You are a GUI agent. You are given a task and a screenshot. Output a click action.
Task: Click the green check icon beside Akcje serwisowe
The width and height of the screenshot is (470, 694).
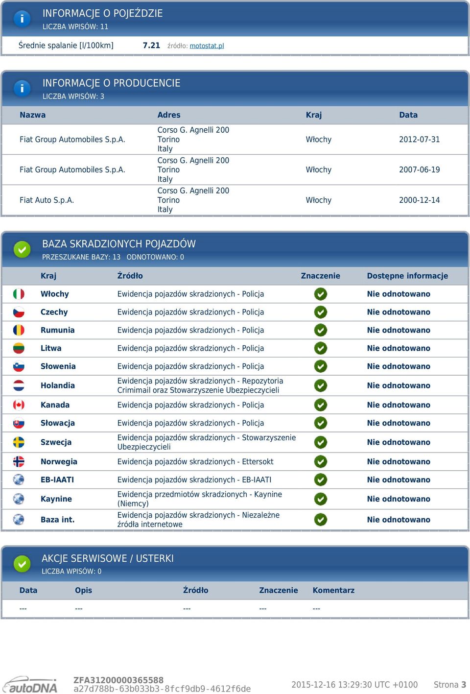22,564
